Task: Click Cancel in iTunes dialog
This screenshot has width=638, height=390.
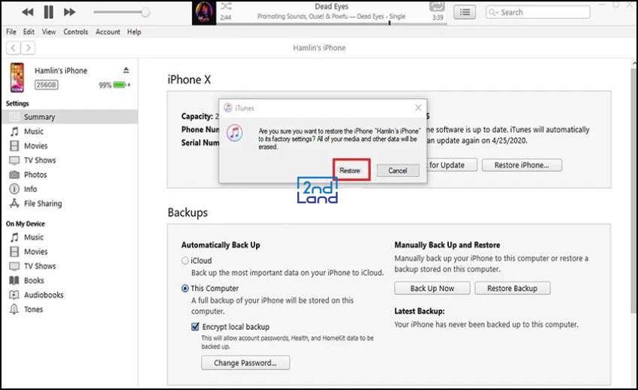Action: [398, 170]
